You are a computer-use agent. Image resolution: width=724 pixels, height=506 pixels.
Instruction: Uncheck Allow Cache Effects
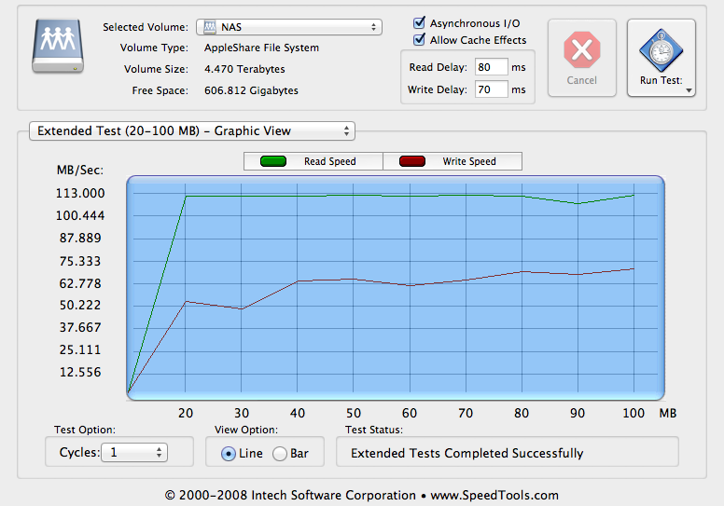[x=420, y=40]
